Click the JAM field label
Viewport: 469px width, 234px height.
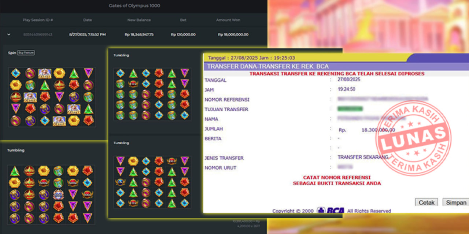(209, 90)
